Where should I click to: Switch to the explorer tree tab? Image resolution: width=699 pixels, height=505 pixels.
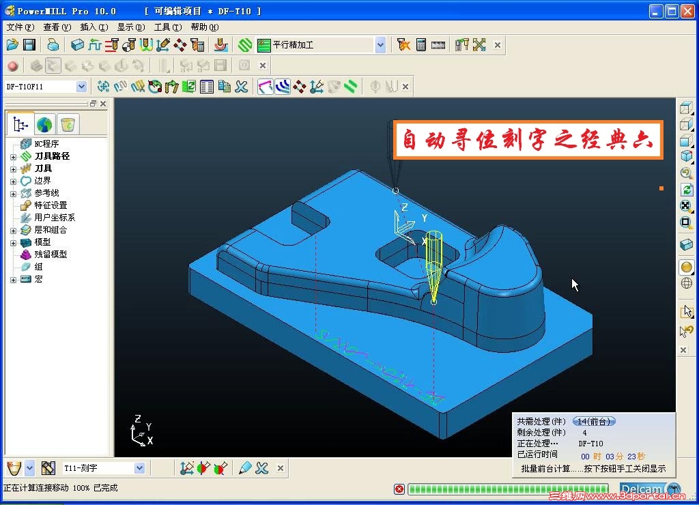point(20,124)
